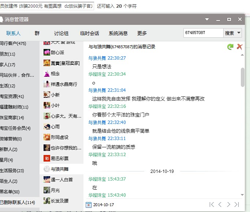Select the 萬寶[皇冠卖家] contact avatar
This screenshot has width=250, height=212.
(x=47, y=63)
